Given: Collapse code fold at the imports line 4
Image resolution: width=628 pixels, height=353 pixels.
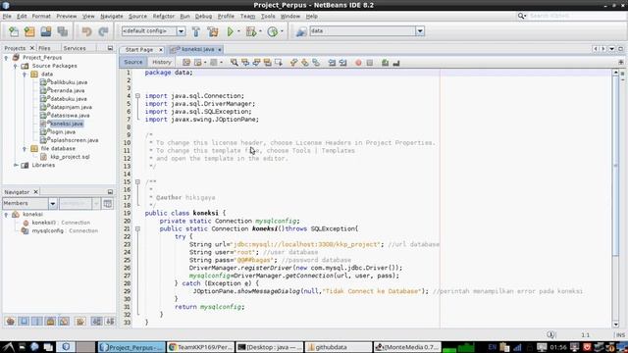Looking at the screenshot, I should (137, 96).
